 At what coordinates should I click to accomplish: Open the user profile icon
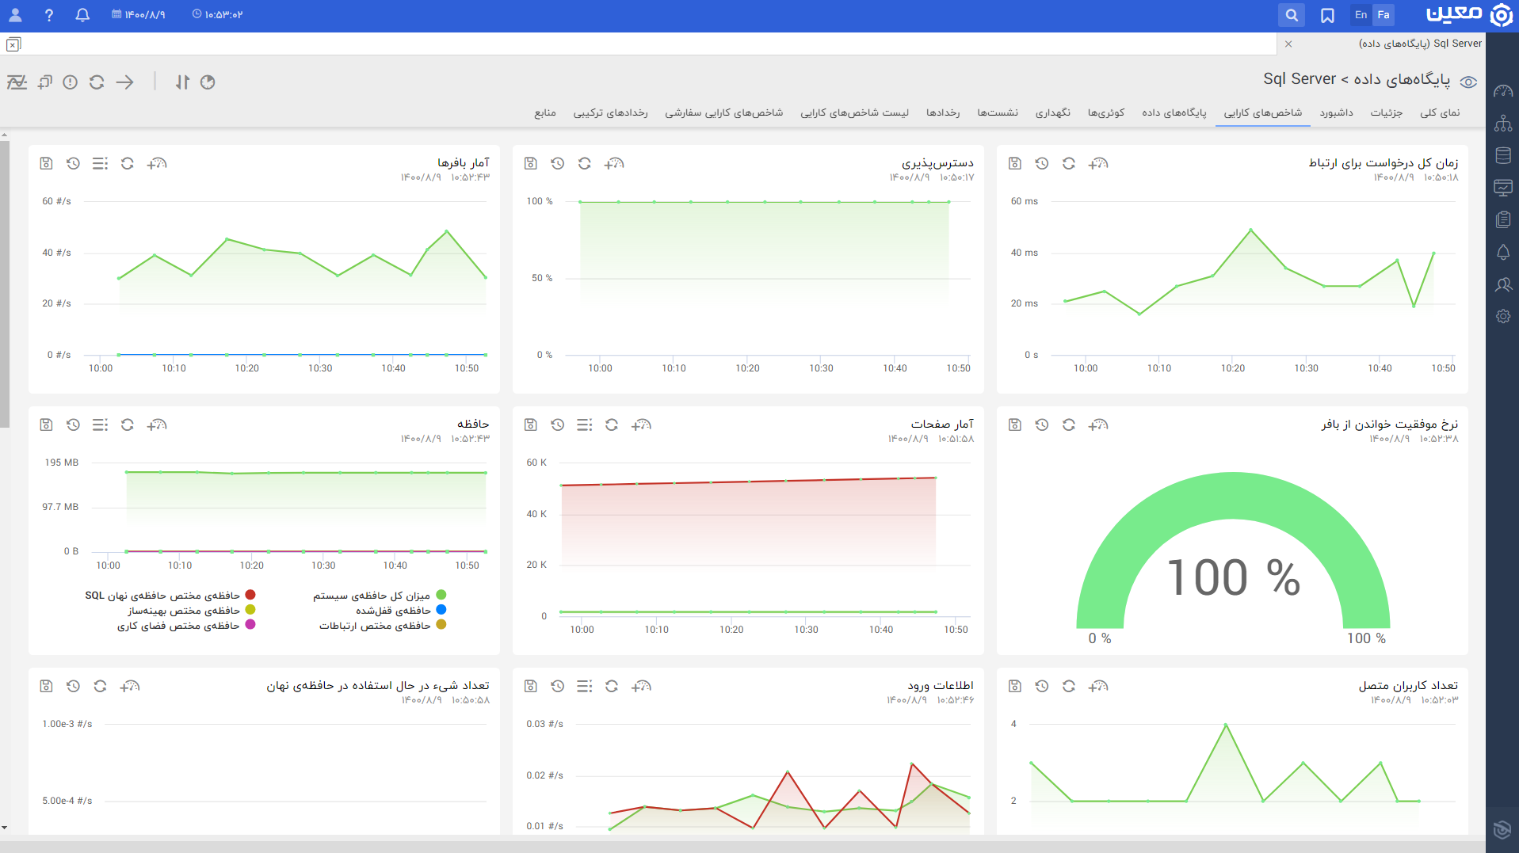[x=15, y=15]
